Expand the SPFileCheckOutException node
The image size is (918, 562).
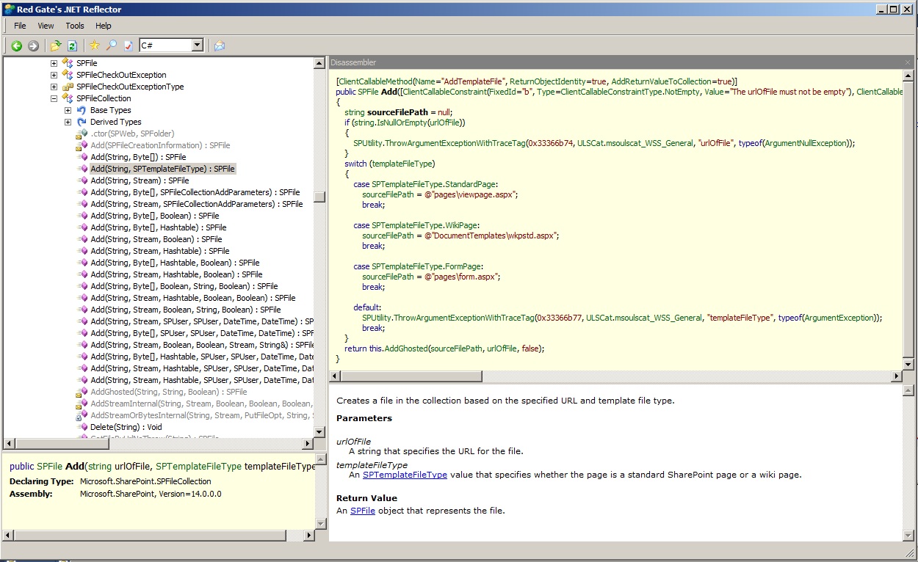(x=54, y=75)
